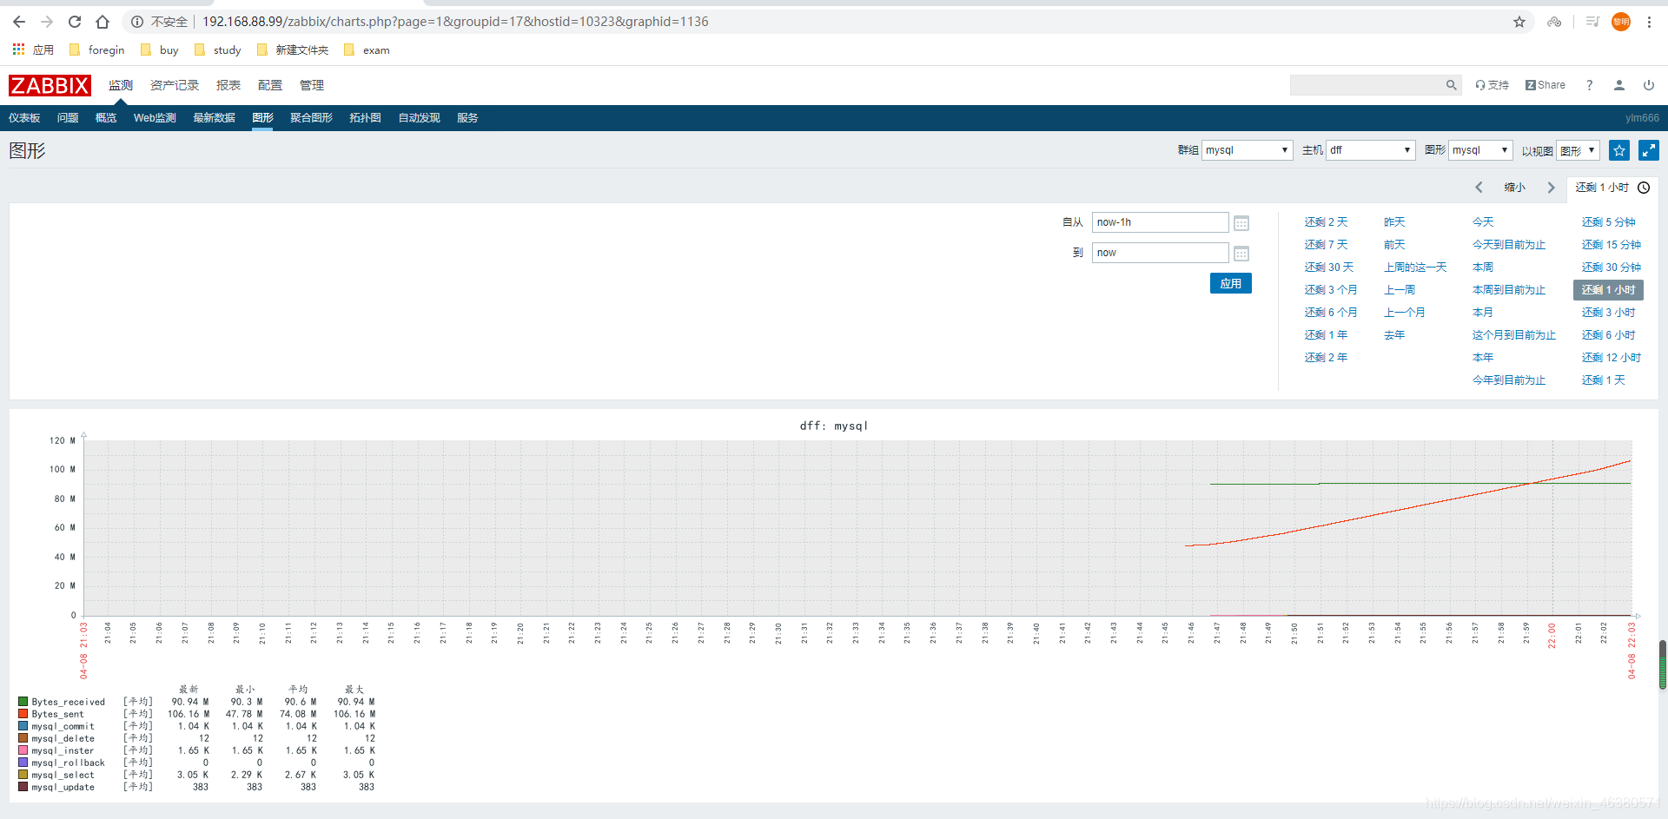Click the browser forward arrow
Viewport: 1668px width, 819px height.
coord(47,22)
